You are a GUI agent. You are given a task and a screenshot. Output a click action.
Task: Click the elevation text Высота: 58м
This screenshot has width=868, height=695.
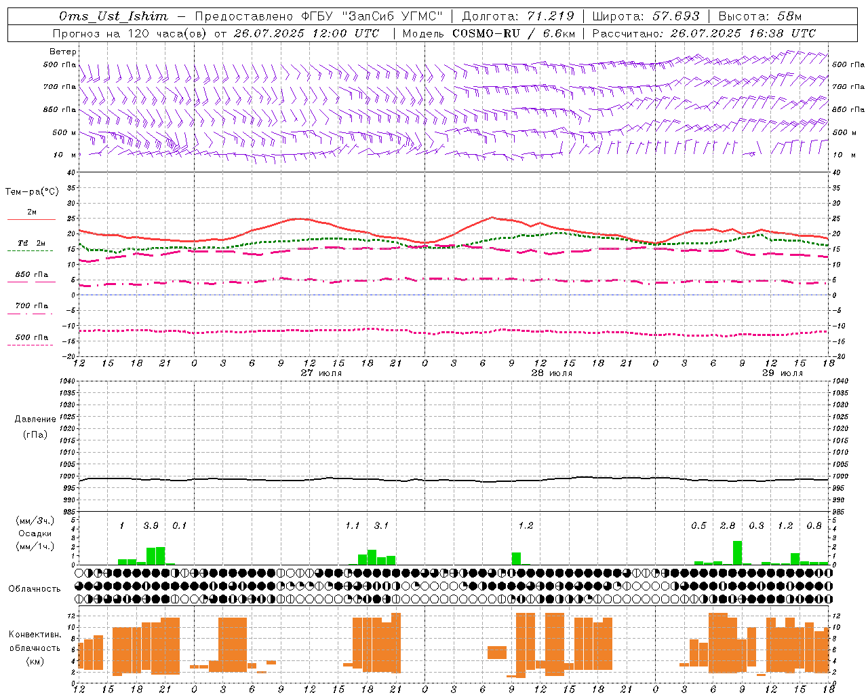click(x=759, y=16)
